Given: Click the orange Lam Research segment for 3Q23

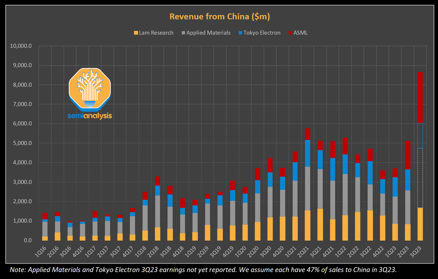Looking at the screenshot, I should [420, 224].
